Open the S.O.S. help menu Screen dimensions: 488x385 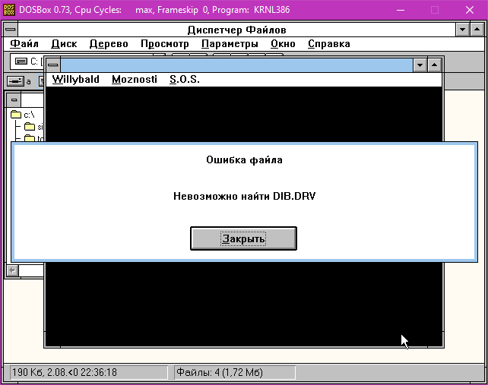(185, 80)
